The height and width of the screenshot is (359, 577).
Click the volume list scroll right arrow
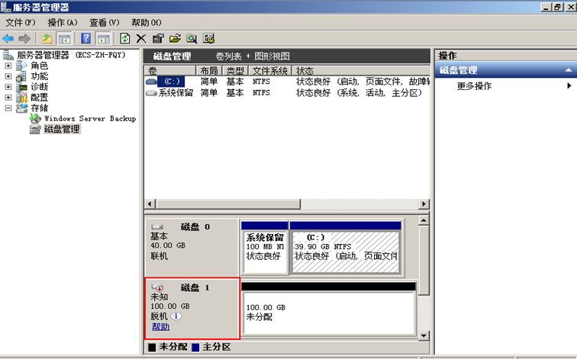[x=424, y=204]
